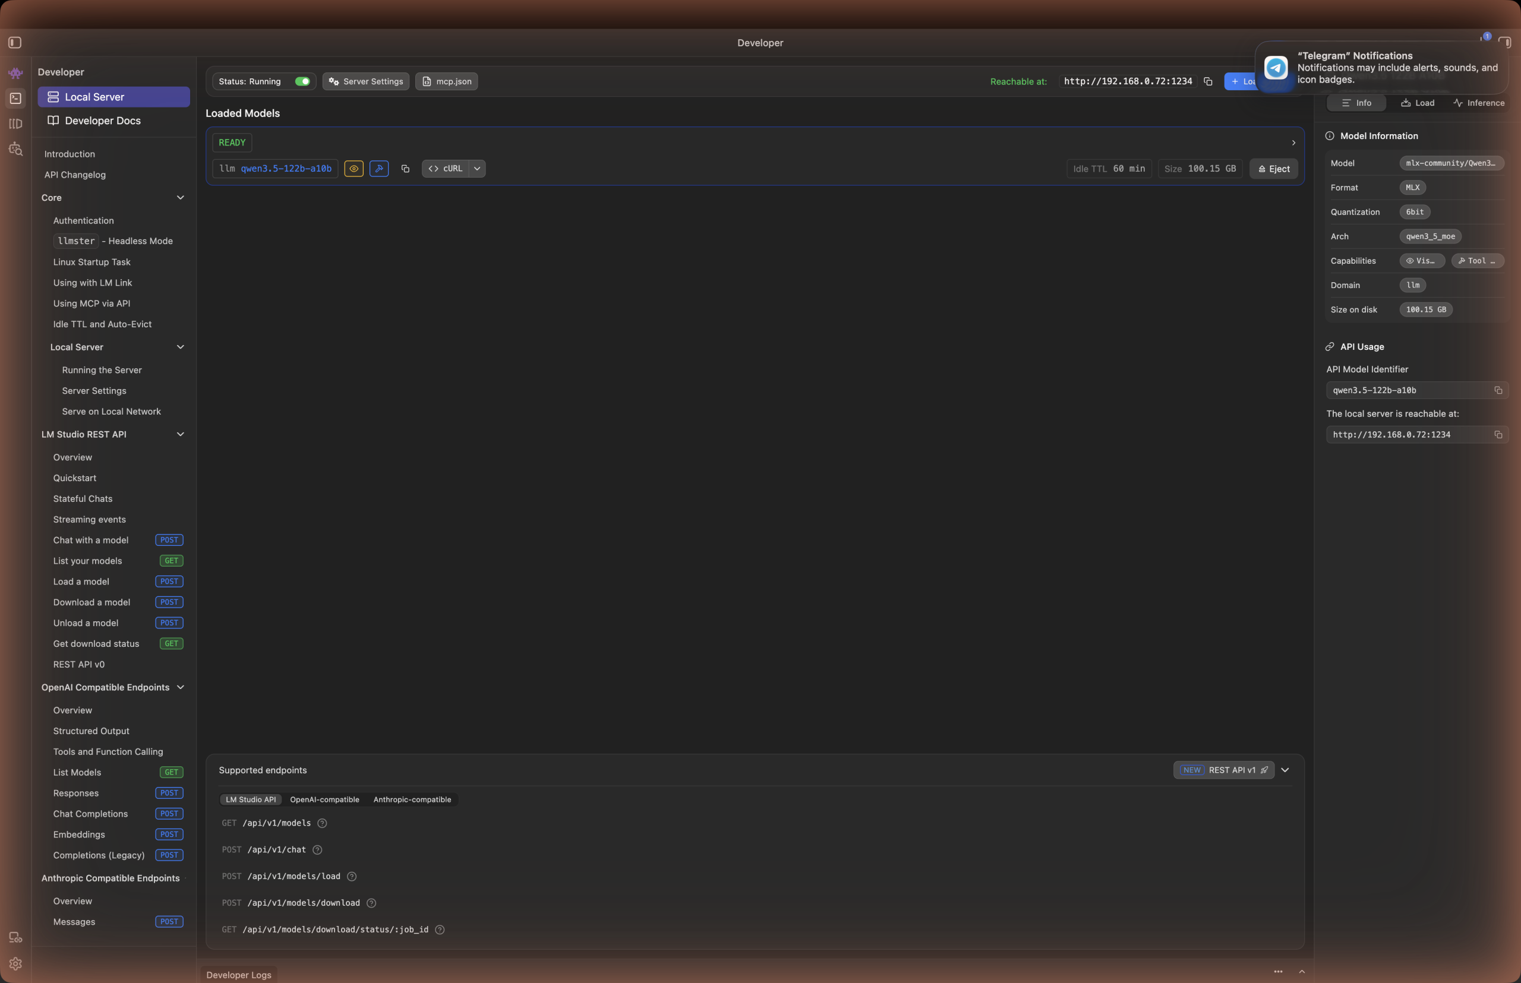Select Local Server in Developer sidebar
This screenshot has height=983, width=1521.
click(113, 97)
